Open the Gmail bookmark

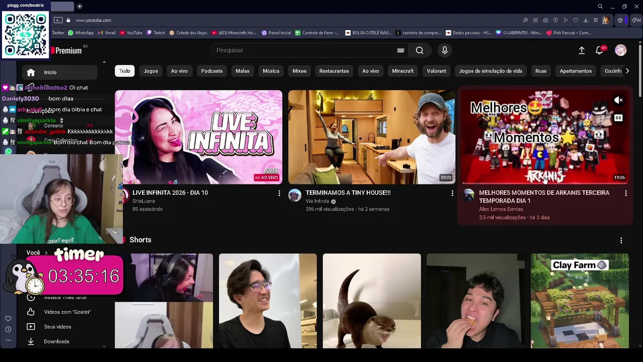point(106,33)
